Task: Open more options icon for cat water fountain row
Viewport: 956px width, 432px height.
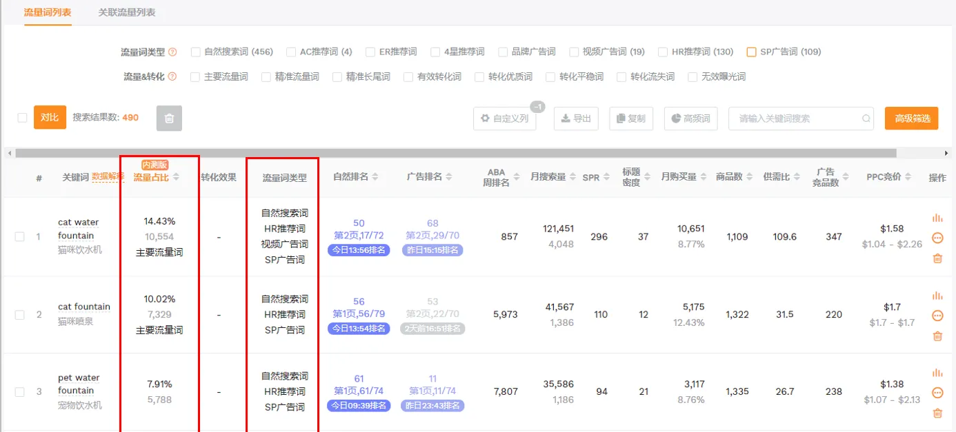Action: point(937,238)
